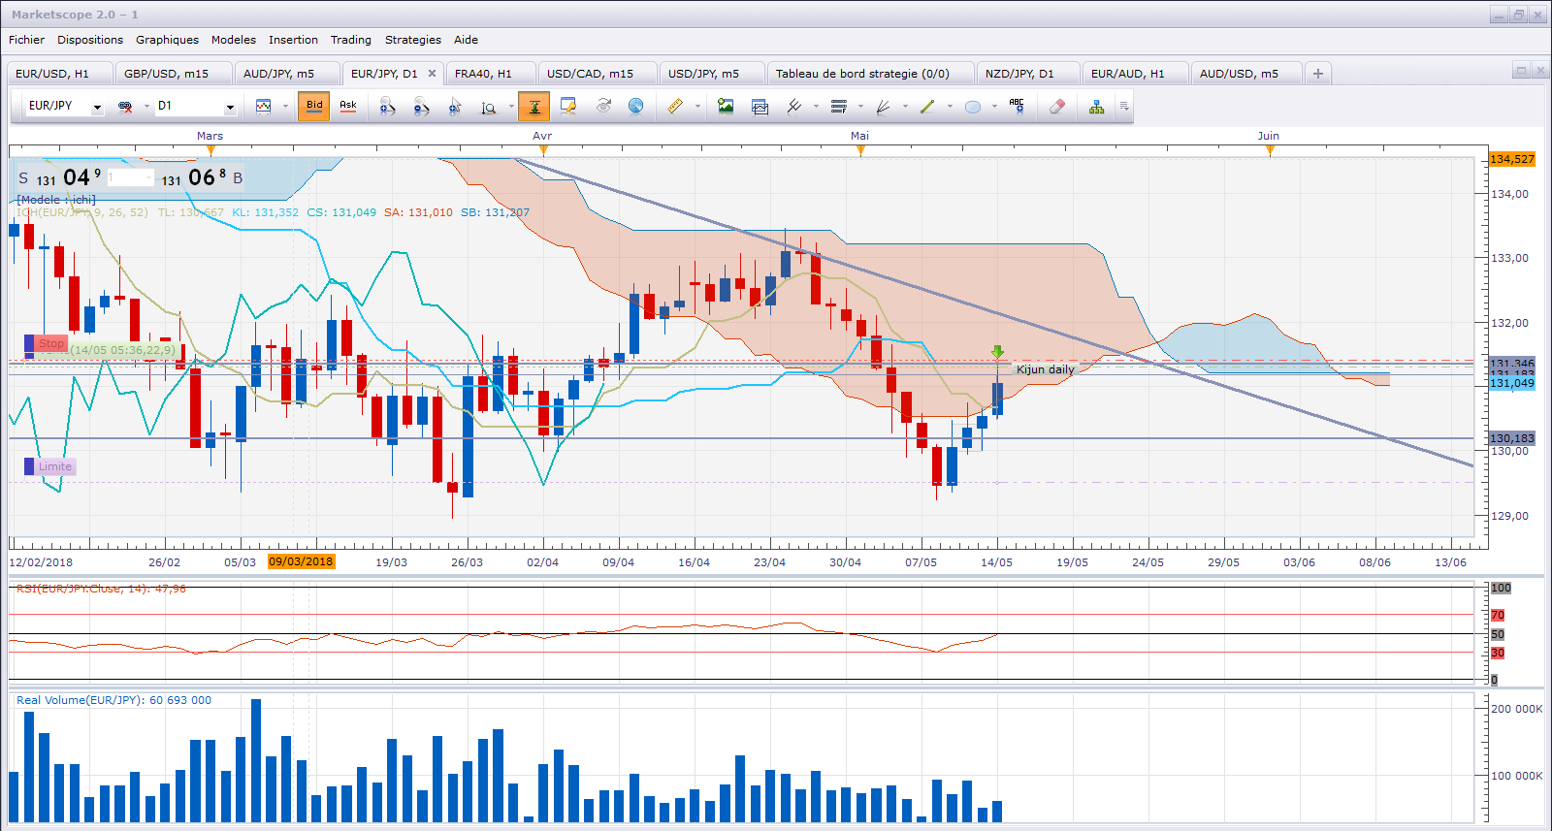Screen dimensions: 1552x831
Task: Open the EUR/JPY symbol dropdown
Action: coord(97,108)
